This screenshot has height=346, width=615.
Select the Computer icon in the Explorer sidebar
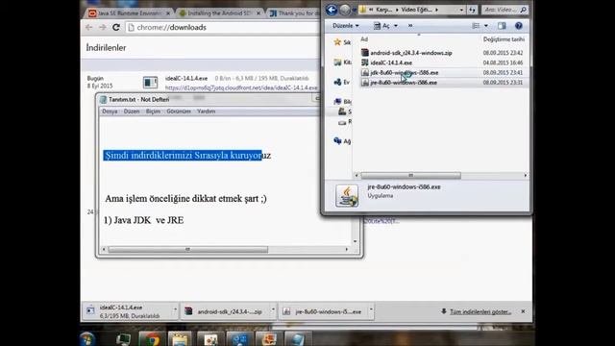[337, 101]
